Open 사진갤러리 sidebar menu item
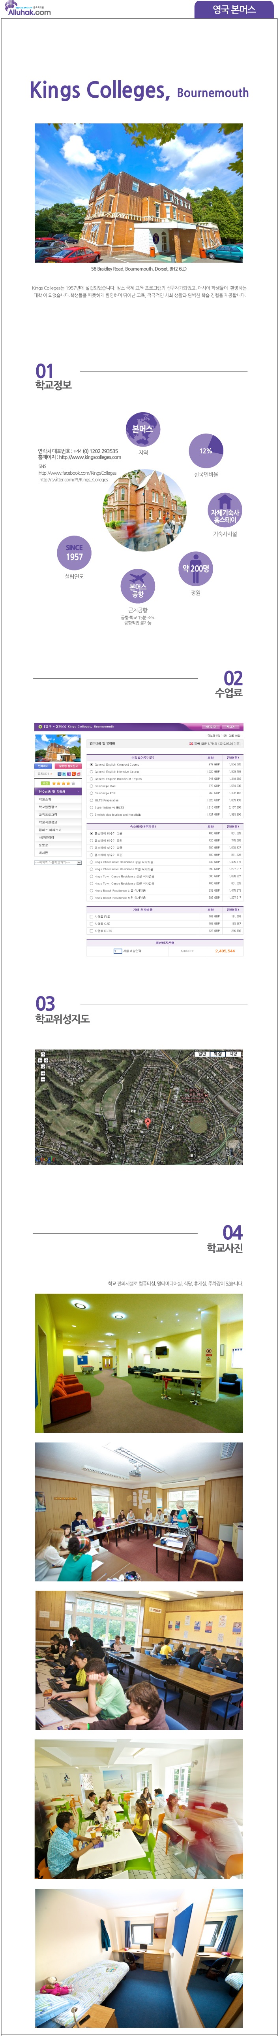Image resolution: width=279 pixels, height=2036 pixels. tap(58, 838)
